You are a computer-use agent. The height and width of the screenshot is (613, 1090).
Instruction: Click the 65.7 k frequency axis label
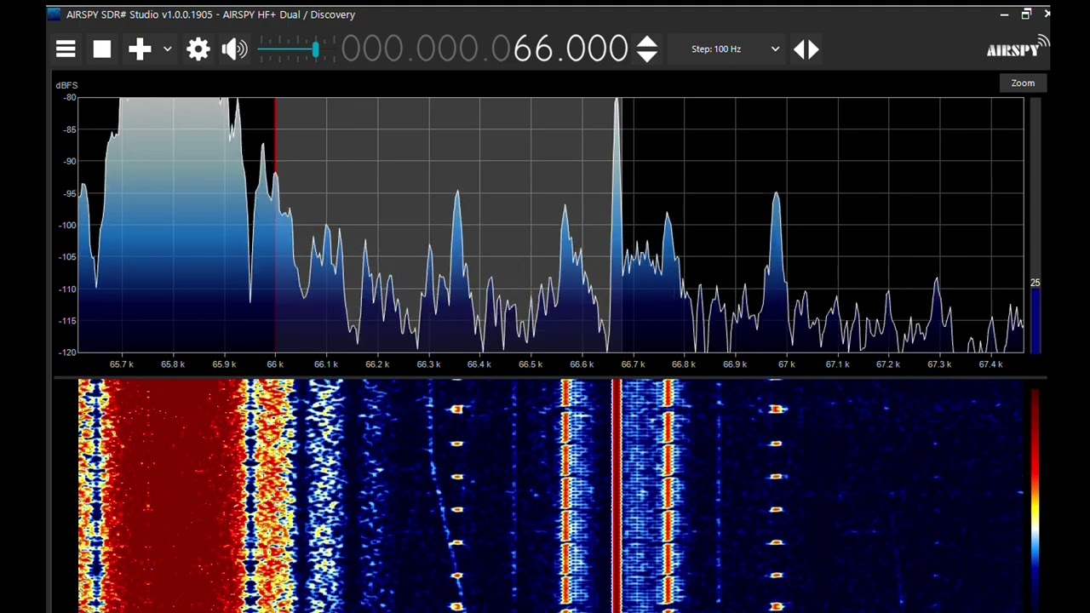tap(122, 364)
